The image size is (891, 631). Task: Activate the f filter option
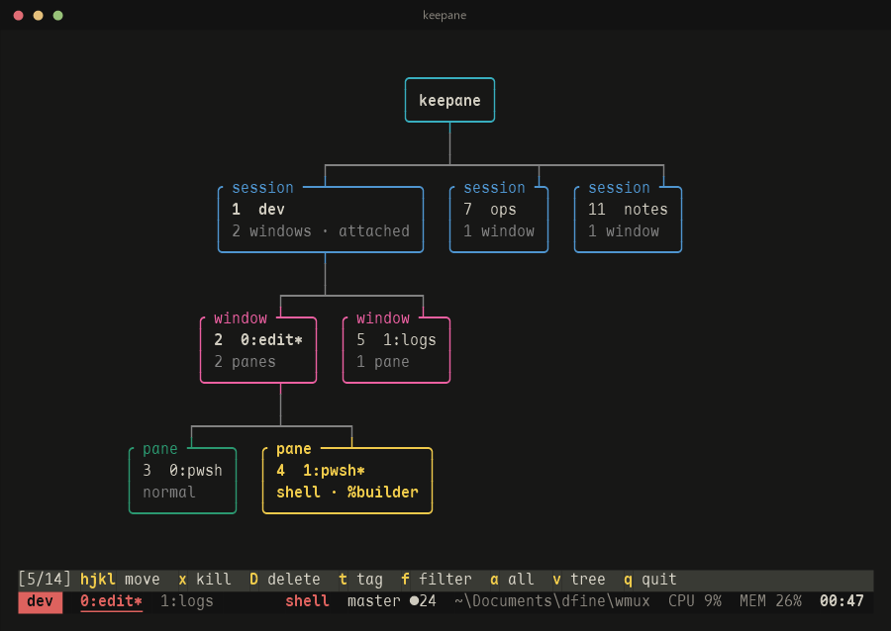[x=436, y=580]
